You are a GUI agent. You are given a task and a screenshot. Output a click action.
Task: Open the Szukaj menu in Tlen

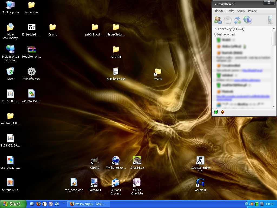pos(241,11)
